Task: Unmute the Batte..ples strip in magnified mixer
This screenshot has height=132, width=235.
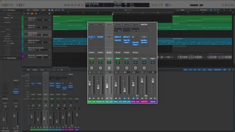Action: (124, 98)
